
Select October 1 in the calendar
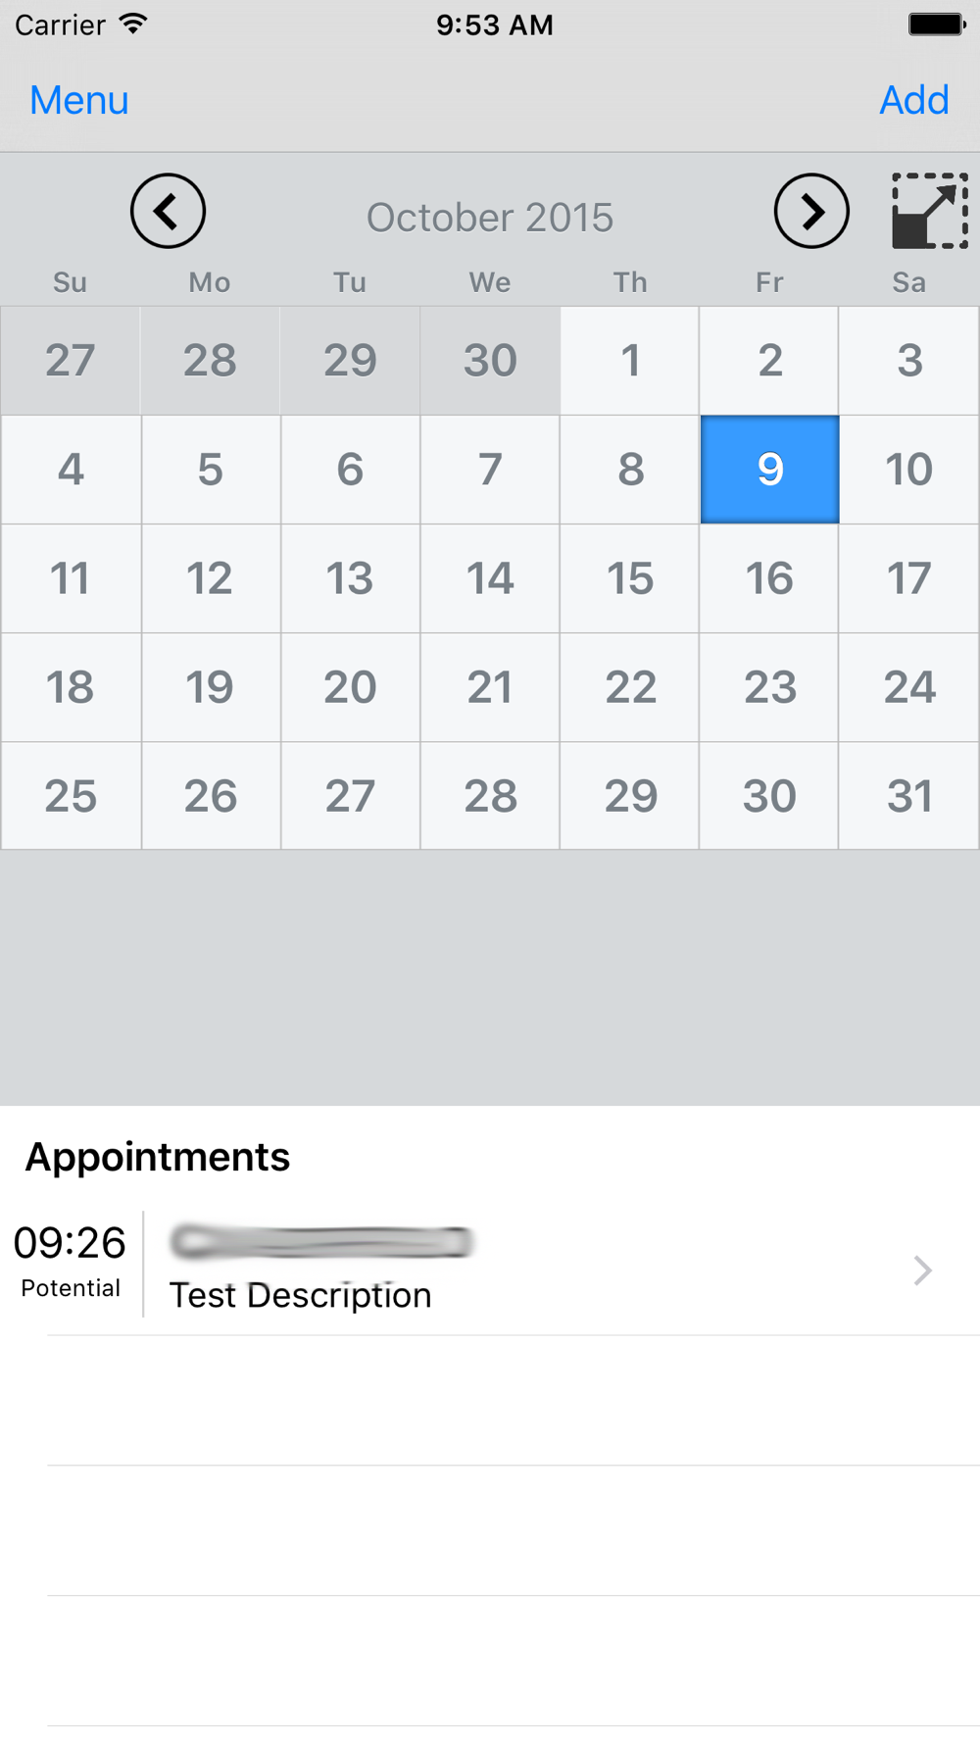tap(630, 361)
